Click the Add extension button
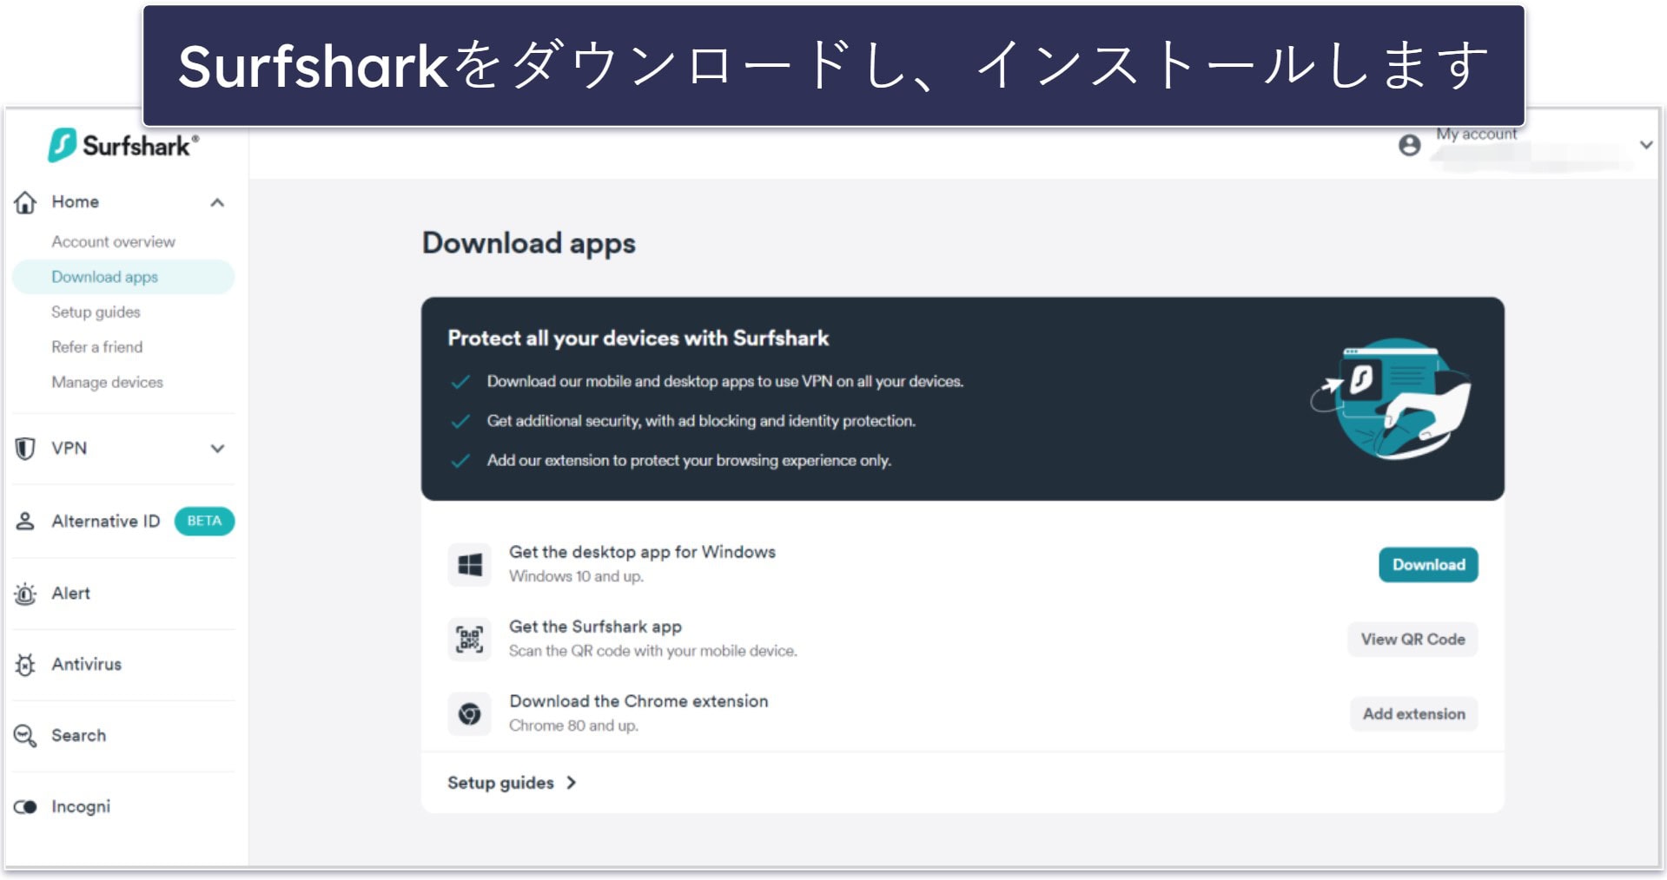Screen dimensions: 1667x880 click(x=1413, y=714)
